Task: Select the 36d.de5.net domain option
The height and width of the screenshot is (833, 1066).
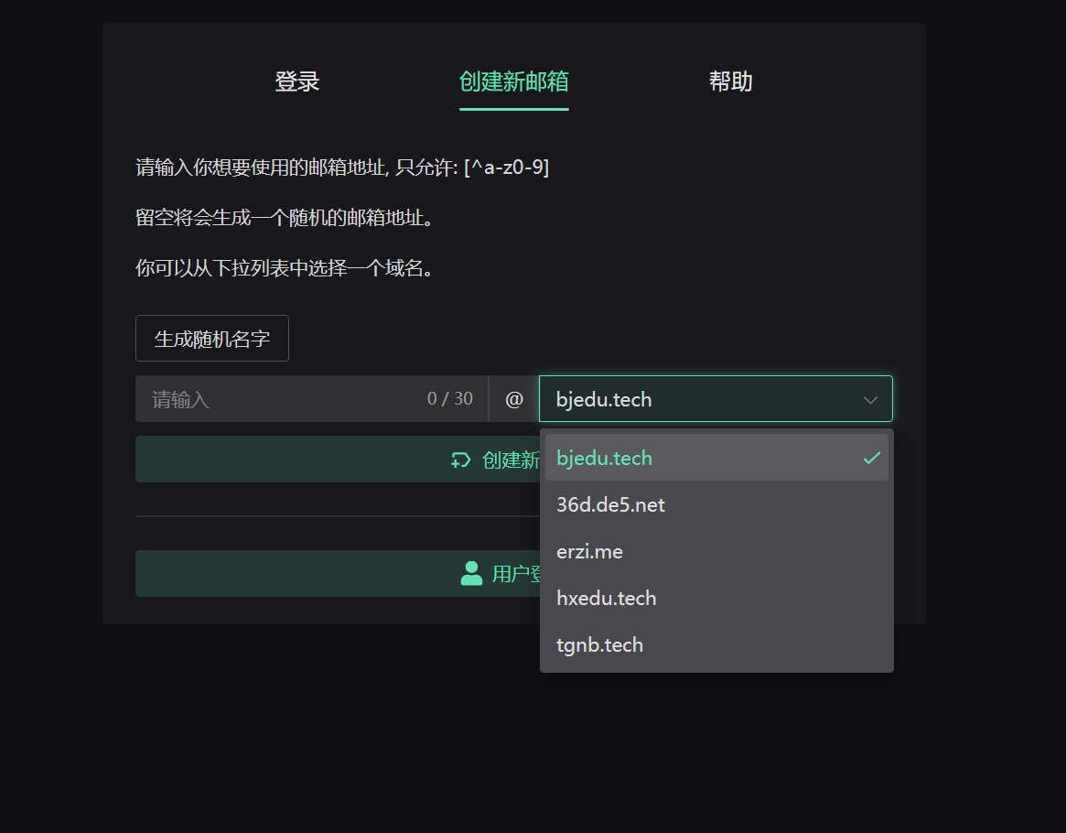Action: pyautogui.click(x=716, y=504)
